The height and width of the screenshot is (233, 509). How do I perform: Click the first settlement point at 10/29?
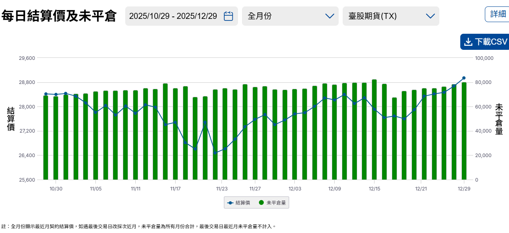pyautogui.click(x=46, y=94)
